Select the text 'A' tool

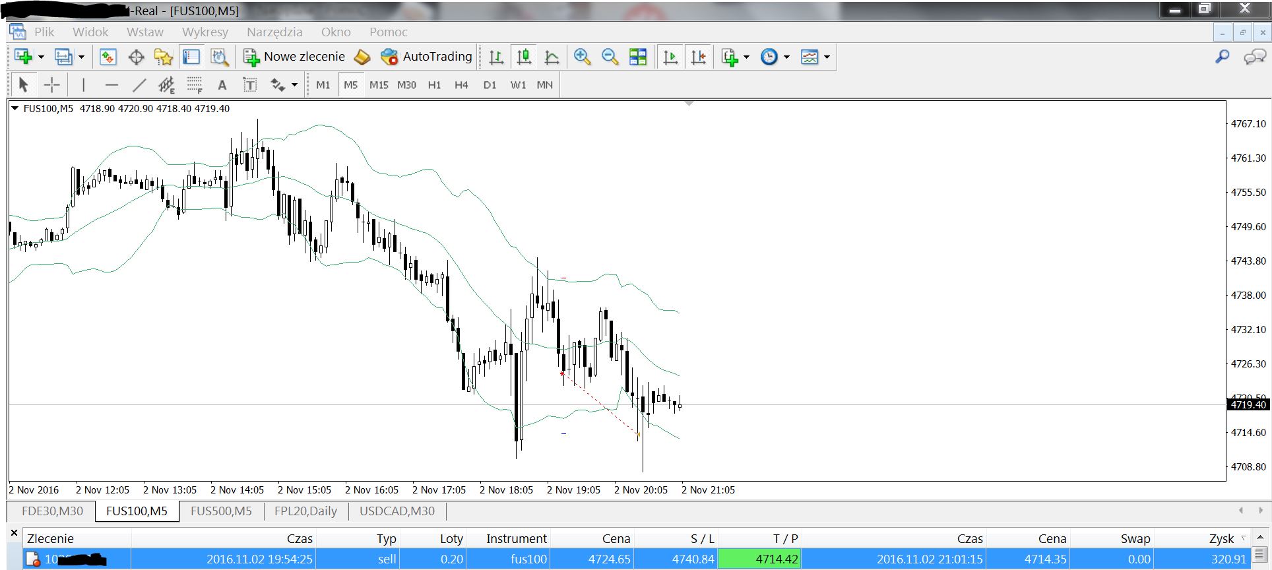[222, 84]
